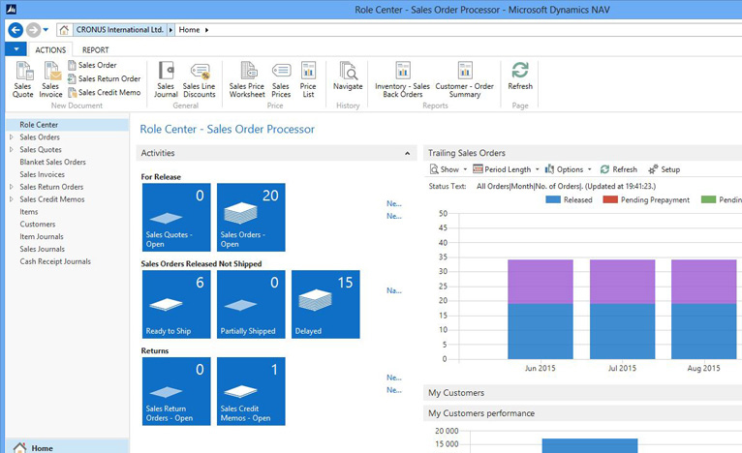Click the My Customers section header
Screen dimensions: 742x453
[x=582, y=392]
